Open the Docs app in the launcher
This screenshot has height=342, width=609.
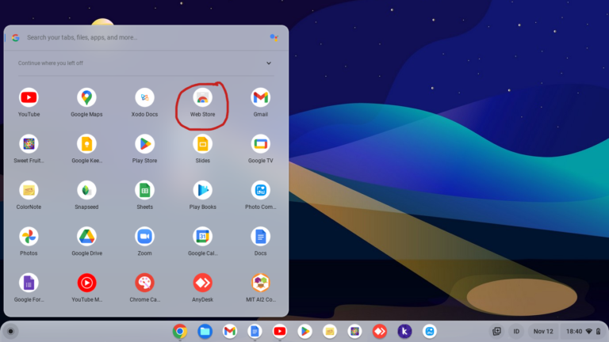pos(261,237)
